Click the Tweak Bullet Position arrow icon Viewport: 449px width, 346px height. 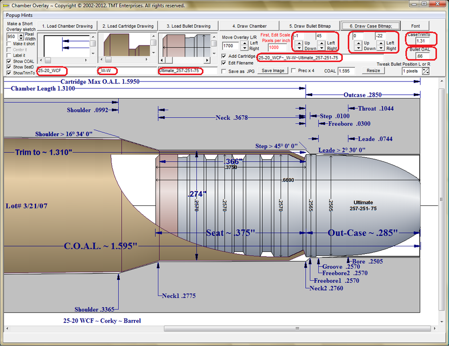426,71
